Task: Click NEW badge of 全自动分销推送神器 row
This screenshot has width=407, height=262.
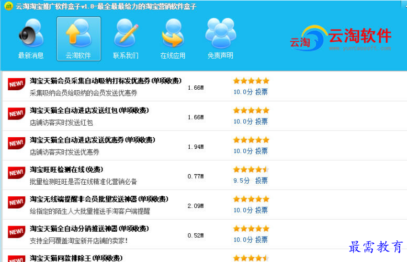Action: pyautogui.click(x=16, y=232)
